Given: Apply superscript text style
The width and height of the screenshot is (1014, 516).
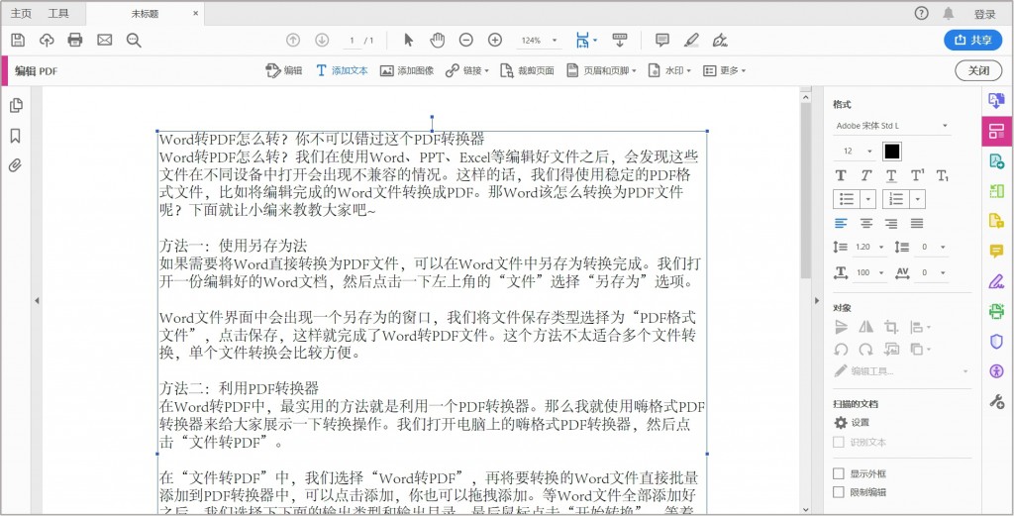Looking at the screenshot, I should 917,175.
